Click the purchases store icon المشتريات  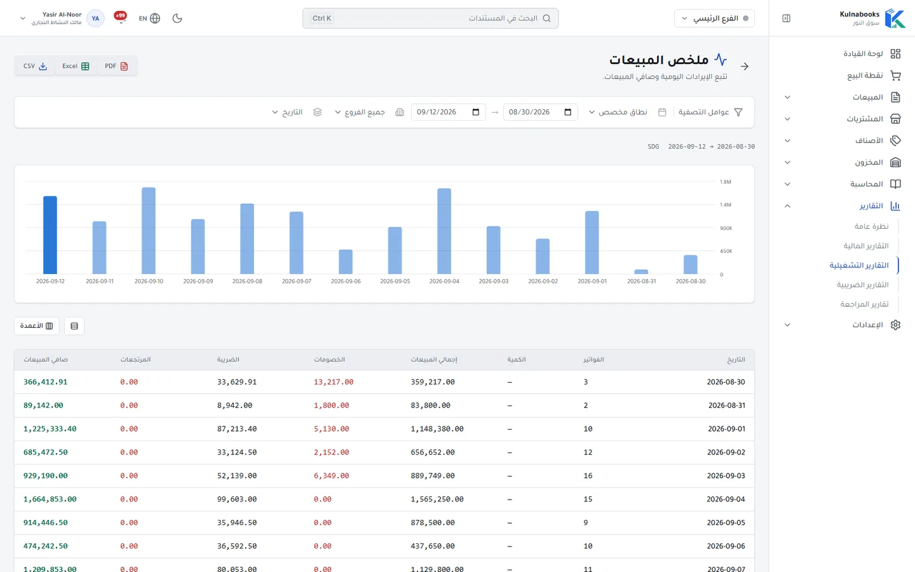[x=895, y=119]
